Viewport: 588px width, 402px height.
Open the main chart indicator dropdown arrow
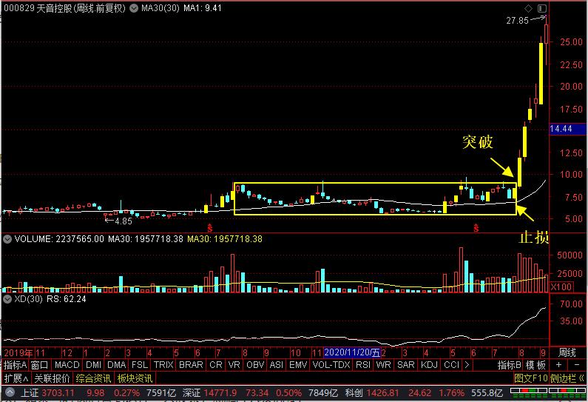tap(134, 8)
